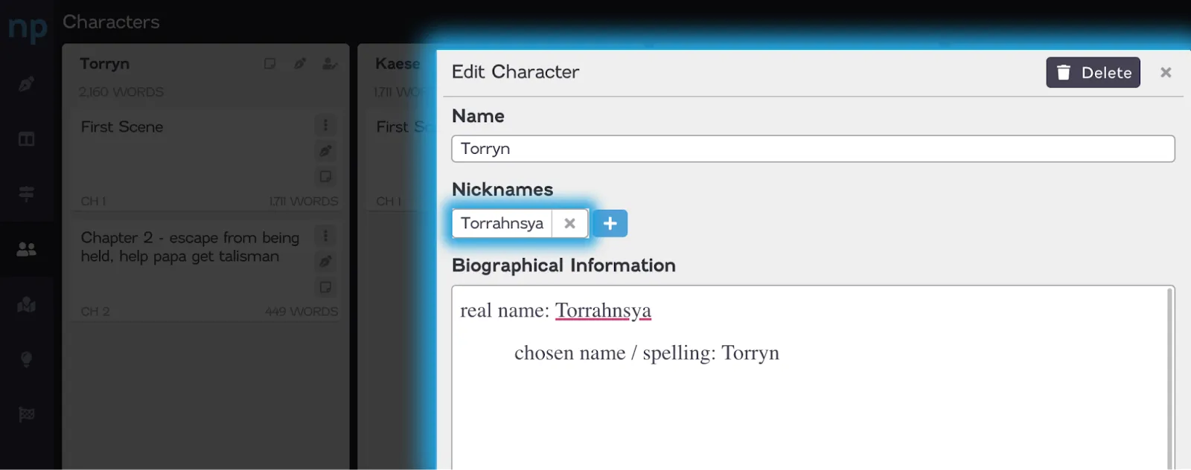Click the Torryn character column title
This screenshot has height=470, width=1191.
105,64
